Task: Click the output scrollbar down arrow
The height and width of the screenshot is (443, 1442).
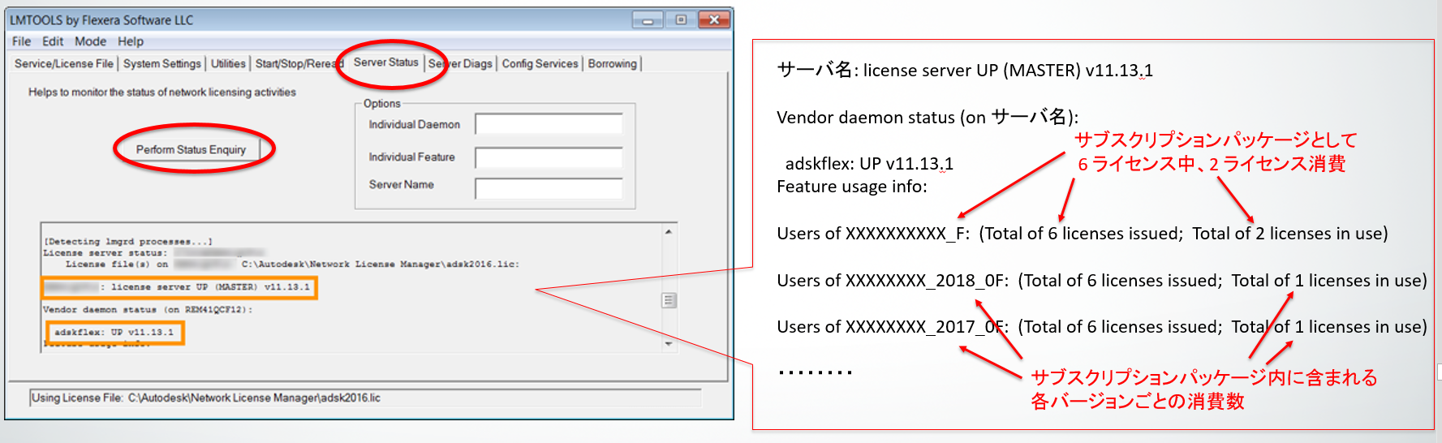Action: pyautogui.click(x=669, y=344)
